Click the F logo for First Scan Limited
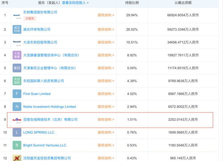 17,94
